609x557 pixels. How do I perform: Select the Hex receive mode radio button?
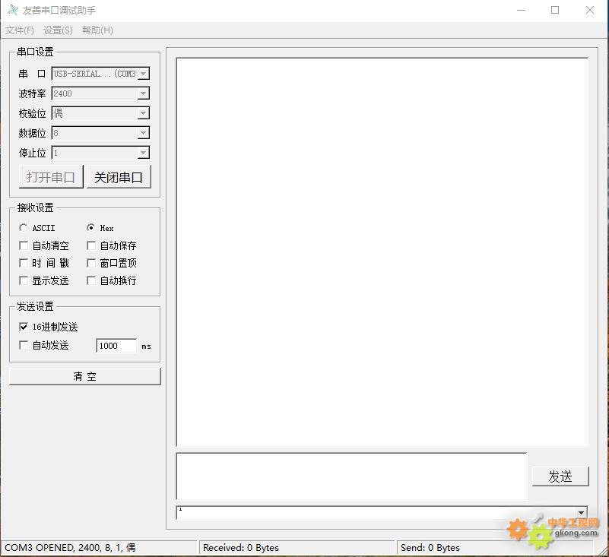point(90,228)
